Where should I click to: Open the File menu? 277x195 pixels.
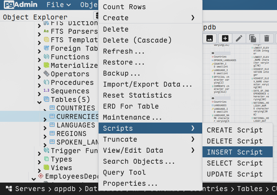click(59, 5)
